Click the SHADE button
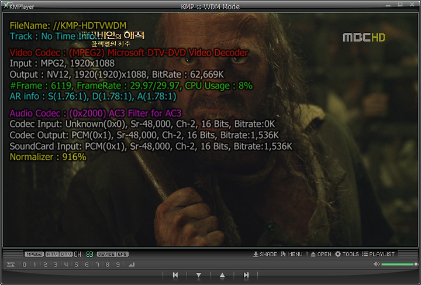 265,254
